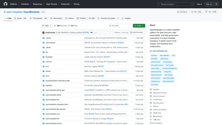Open the .github folder icon
222x125 pixels.
coord(44,47)
